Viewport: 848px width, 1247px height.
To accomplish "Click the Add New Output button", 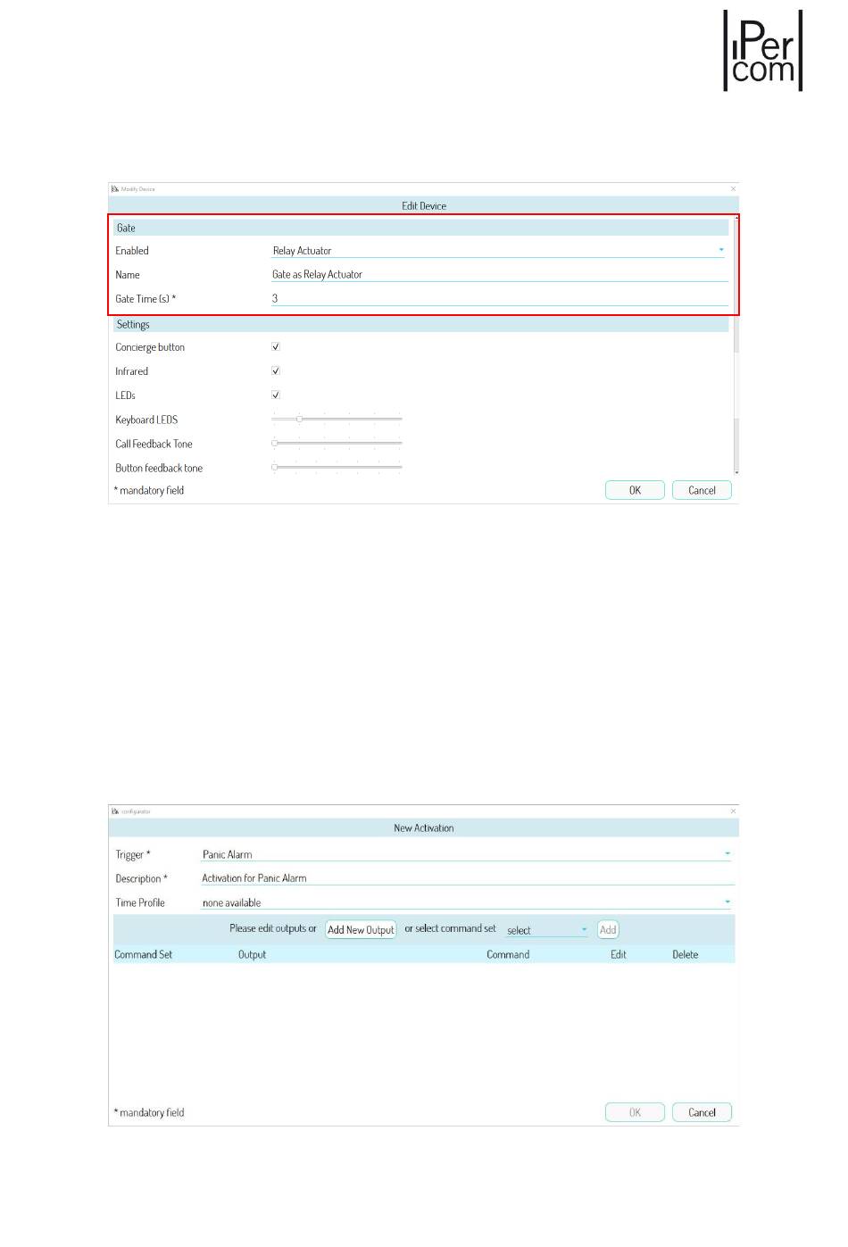I will click(361, 930).
